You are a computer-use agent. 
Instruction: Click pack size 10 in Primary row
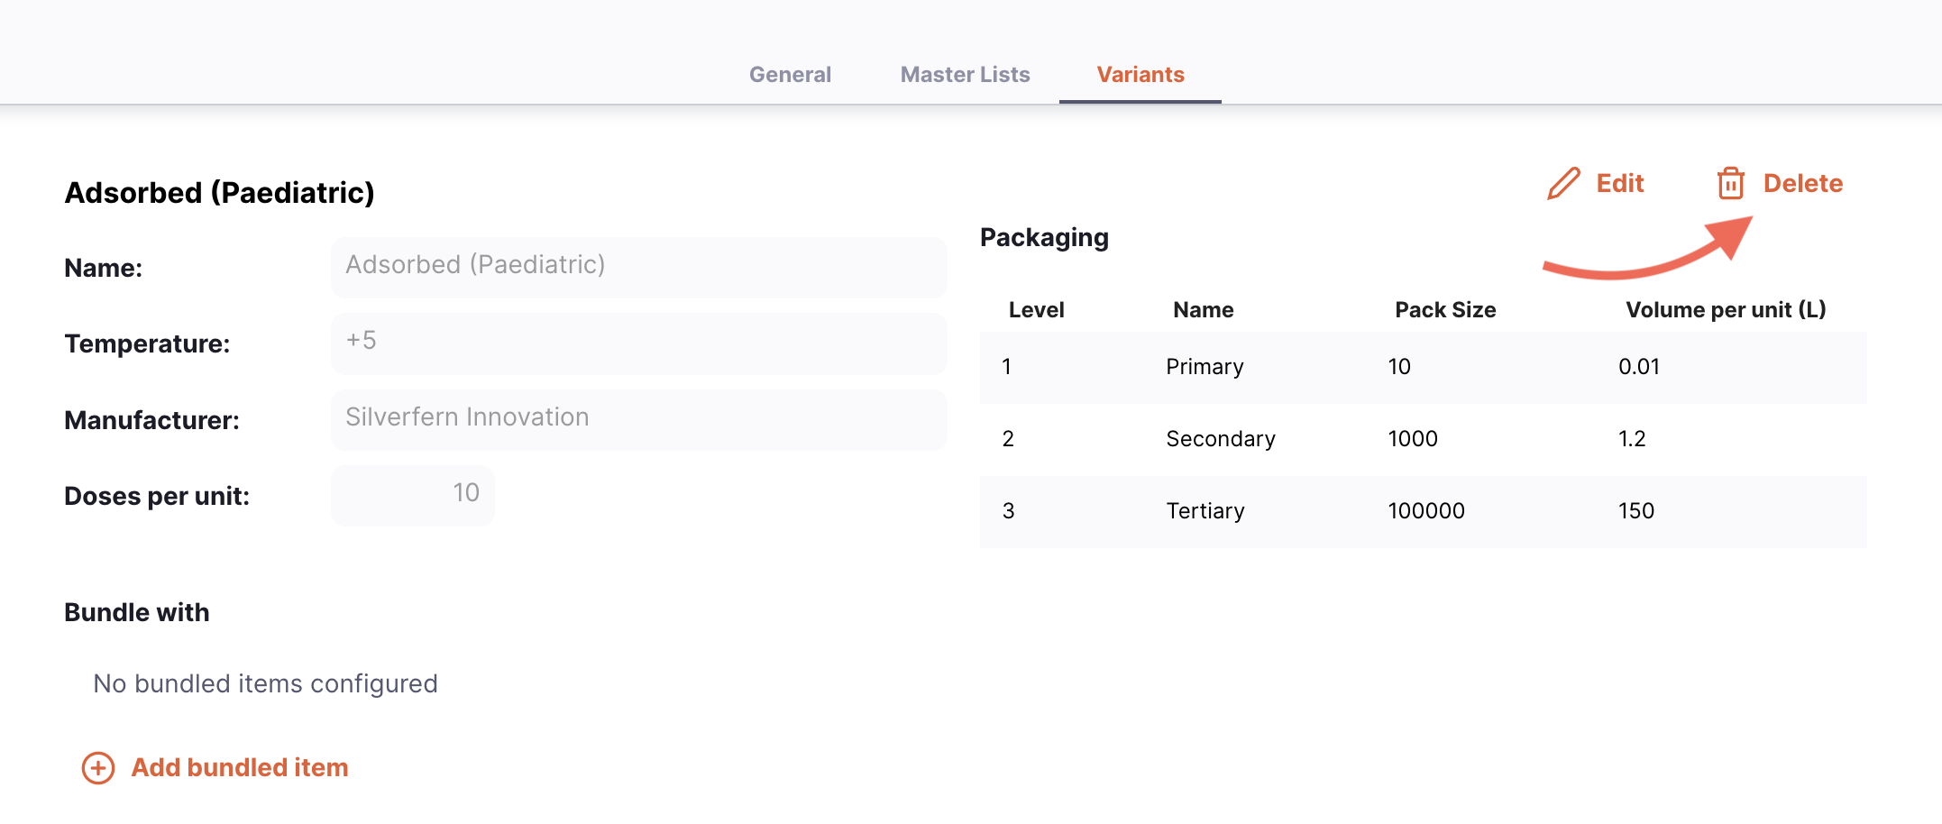(x=1399, y=367)
